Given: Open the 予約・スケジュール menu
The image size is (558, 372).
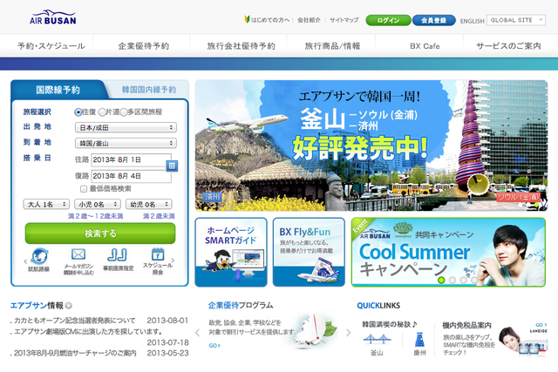Looking at the screenshot, I should [51, 46].
